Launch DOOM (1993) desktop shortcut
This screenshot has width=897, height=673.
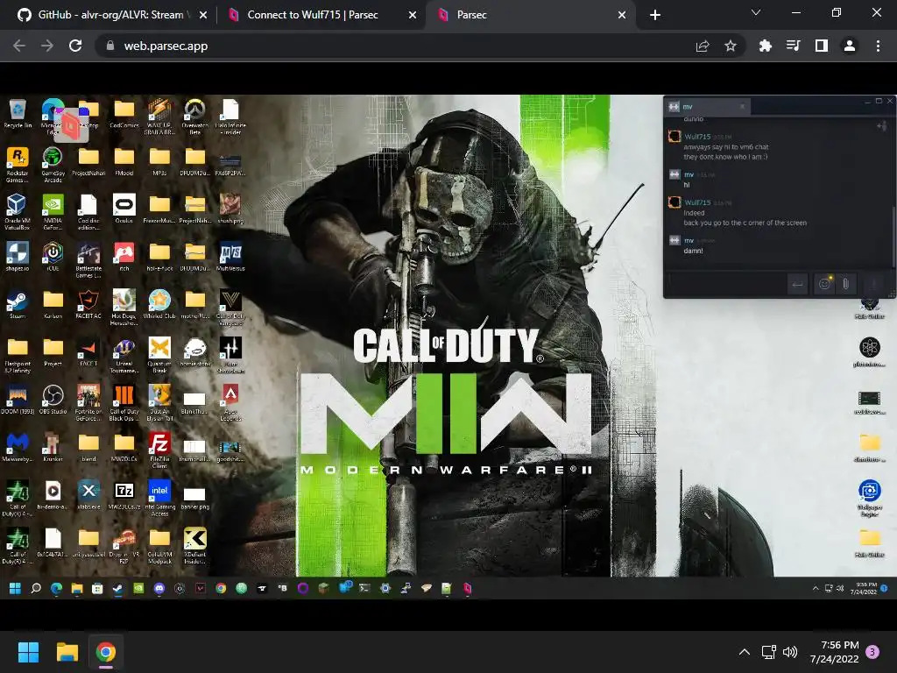point(18,400)
